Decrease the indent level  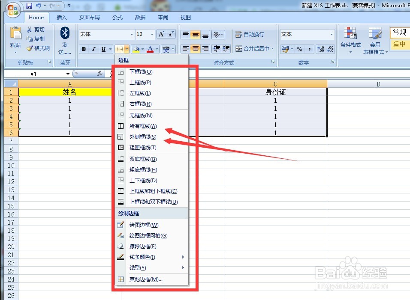pyautogui.click(x=217, y=48)
